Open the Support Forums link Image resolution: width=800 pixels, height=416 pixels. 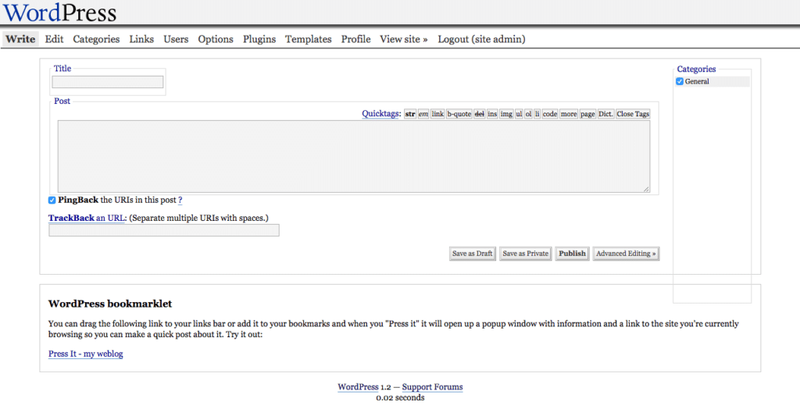(x=432, y=387)
